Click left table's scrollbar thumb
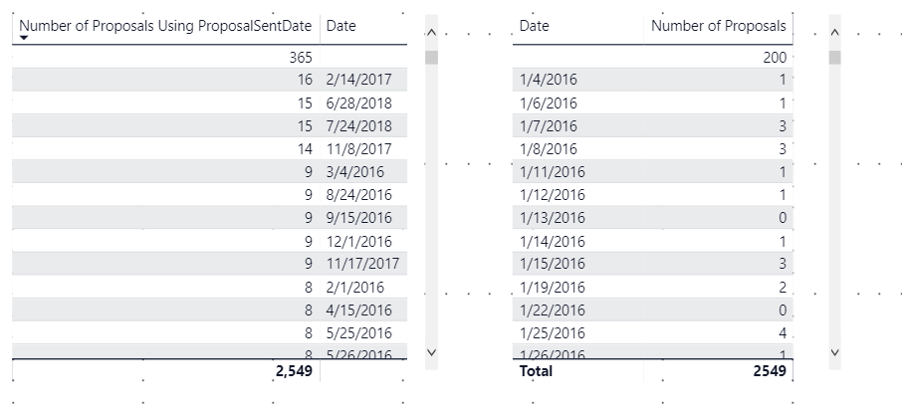The width and height of the screenshot is (902, 415). click(x=431, y=58)
